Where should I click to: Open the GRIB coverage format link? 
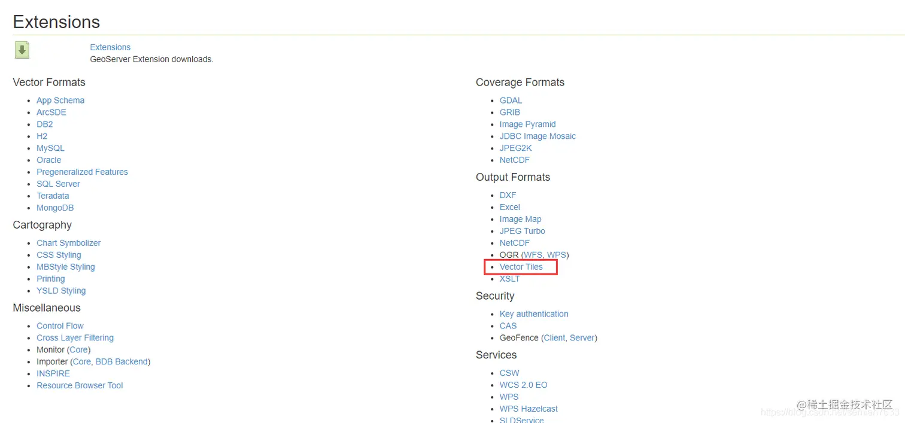pyautogui.click(x=510, y=112)
